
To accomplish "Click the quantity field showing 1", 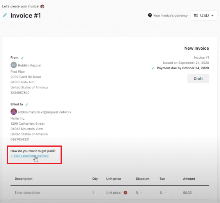I will pyautogui.click(x=93, y=192).
